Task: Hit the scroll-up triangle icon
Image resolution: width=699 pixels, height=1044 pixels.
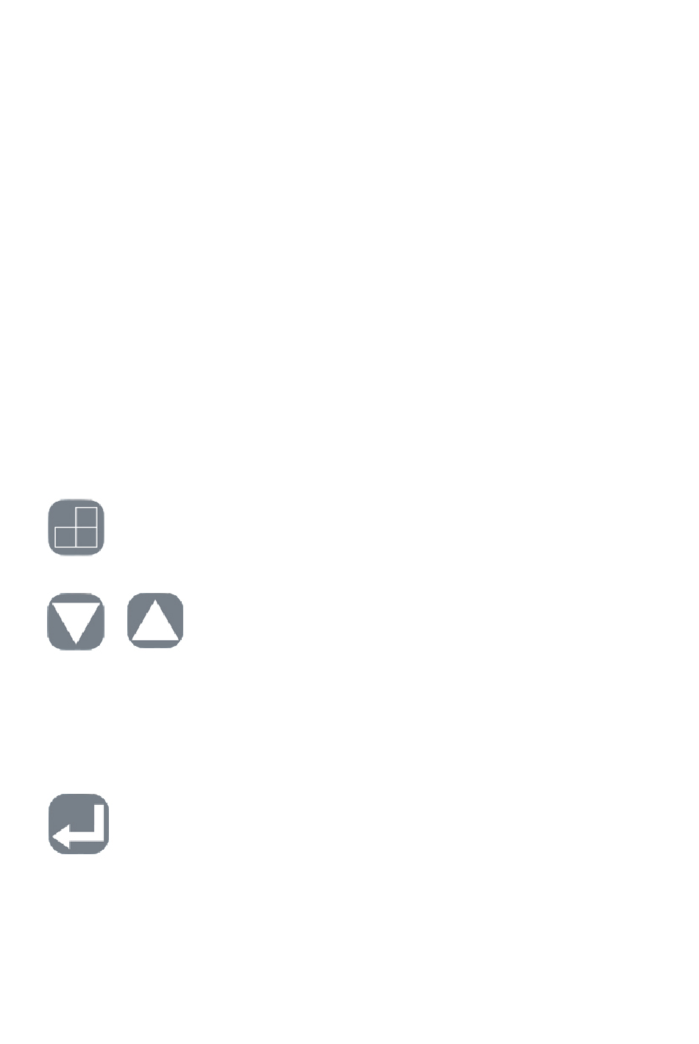Action: (x=155, y=621)
